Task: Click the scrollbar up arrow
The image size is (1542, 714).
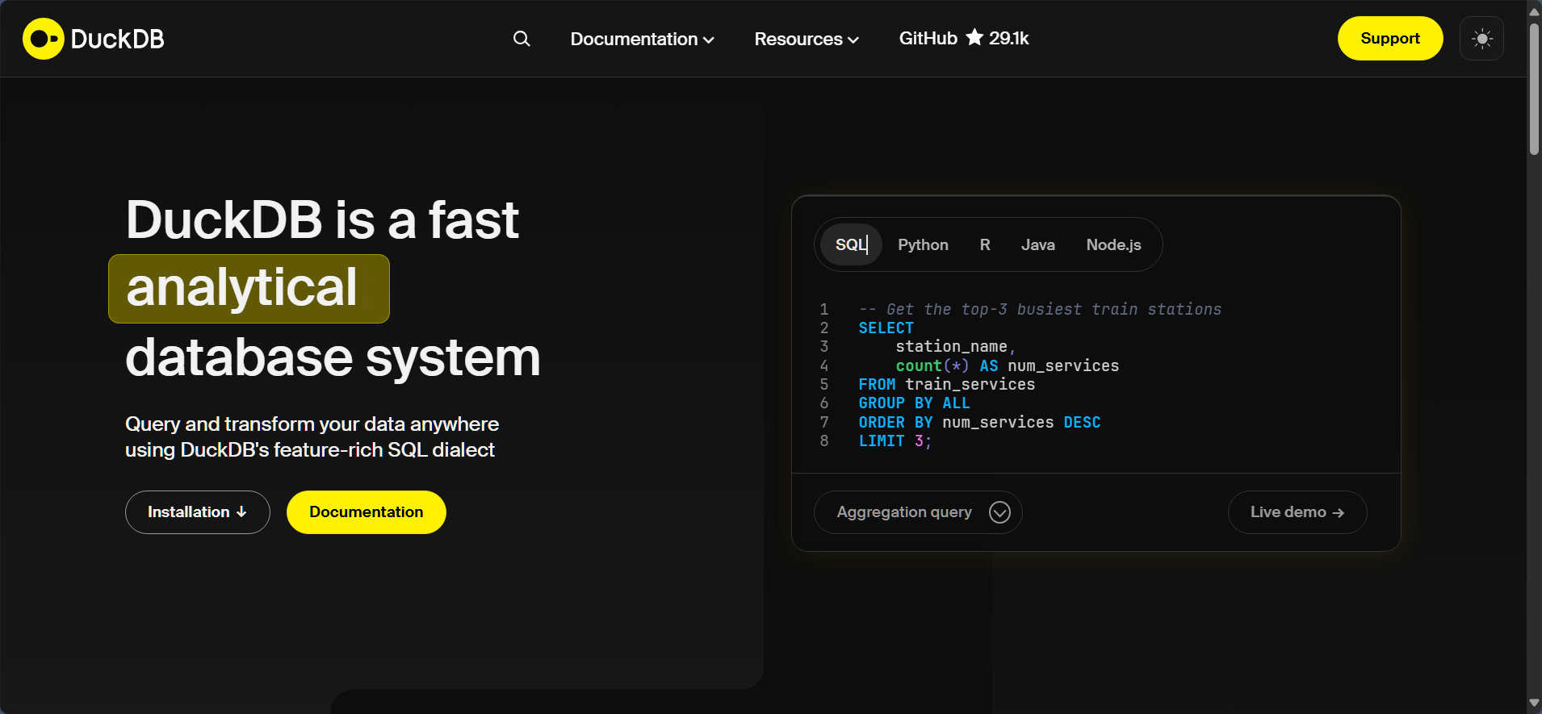Action: tap(1534, 10)
